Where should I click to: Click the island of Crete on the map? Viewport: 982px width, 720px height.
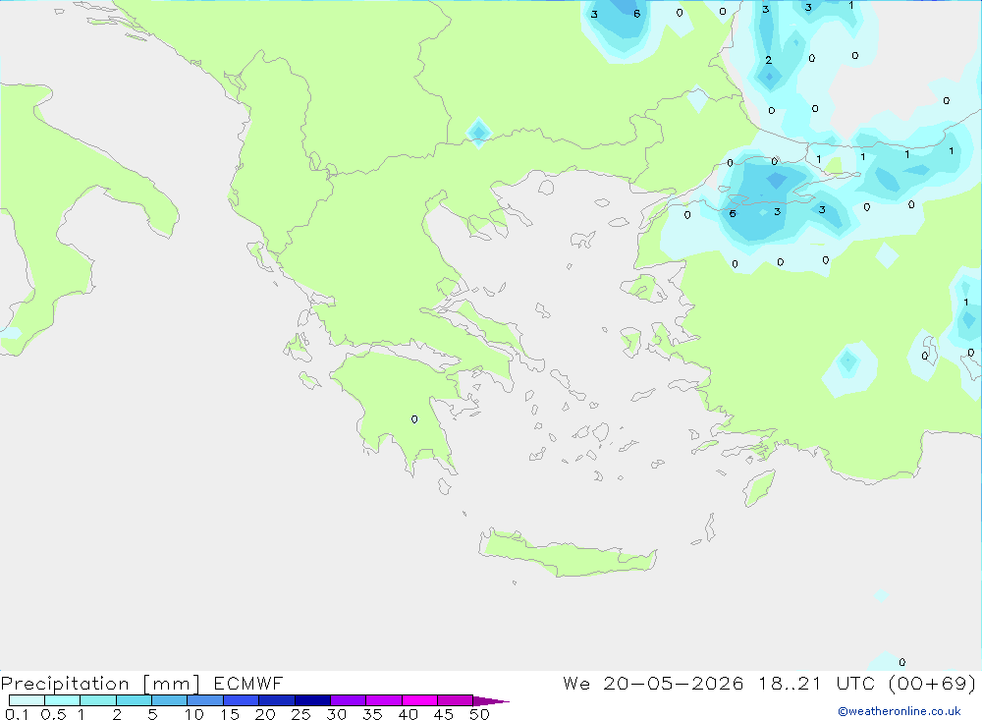(569, 553)
